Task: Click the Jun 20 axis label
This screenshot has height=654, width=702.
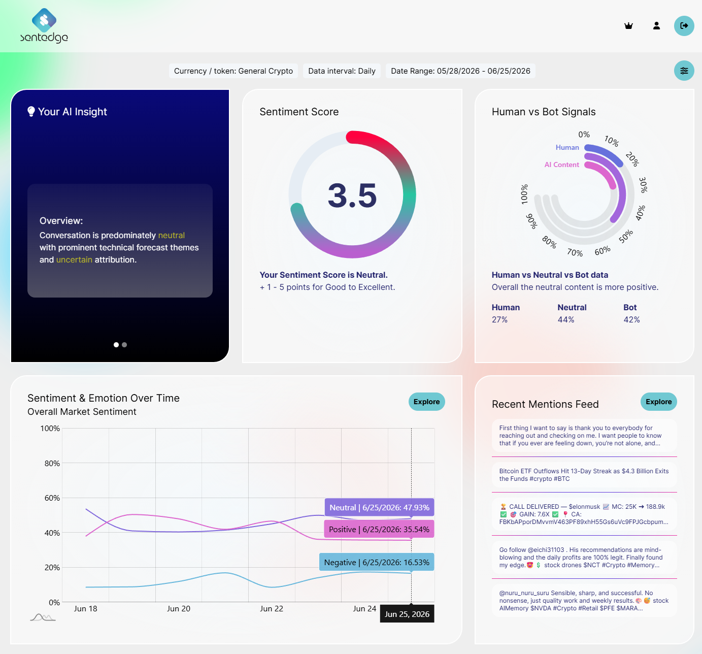Action: pyautogui.click(x=179, y=608)
